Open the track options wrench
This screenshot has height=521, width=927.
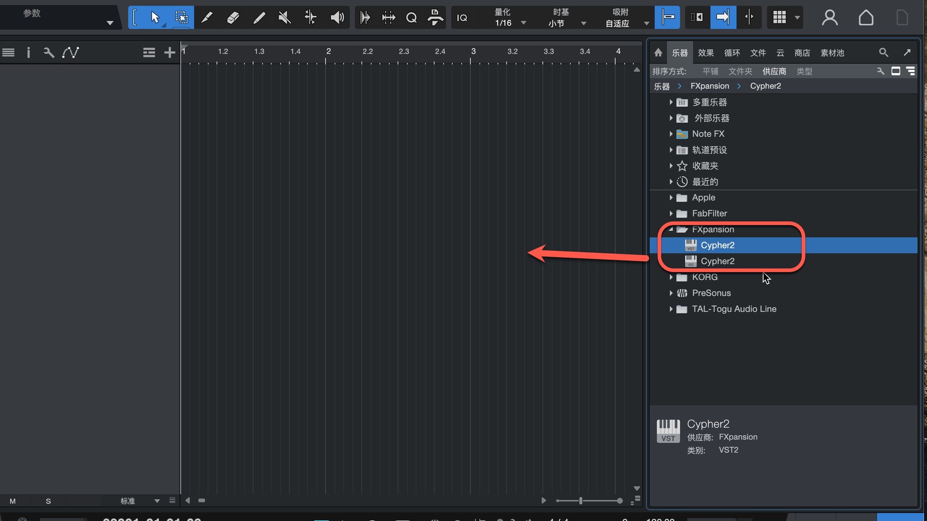(49, 53)
